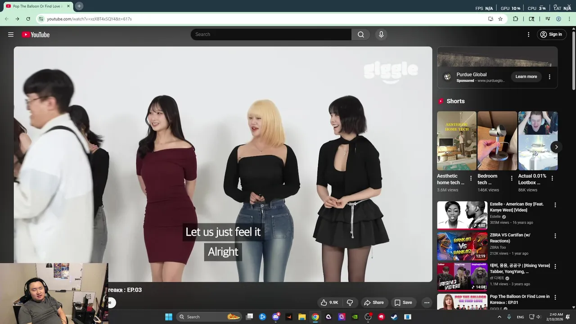Show next Shorts with the arrow

coord(556,147)
